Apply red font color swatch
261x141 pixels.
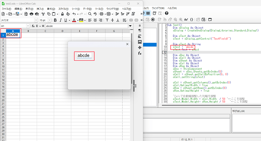[x=74, y=20]
